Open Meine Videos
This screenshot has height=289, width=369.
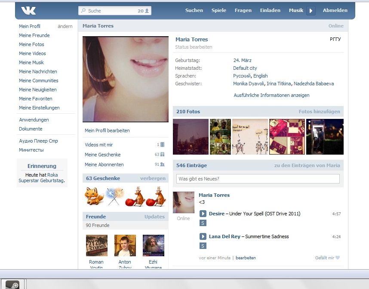33,53
